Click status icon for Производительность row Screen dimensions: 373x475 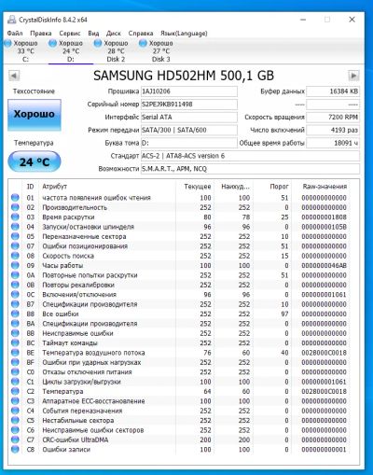coord(15,207)
